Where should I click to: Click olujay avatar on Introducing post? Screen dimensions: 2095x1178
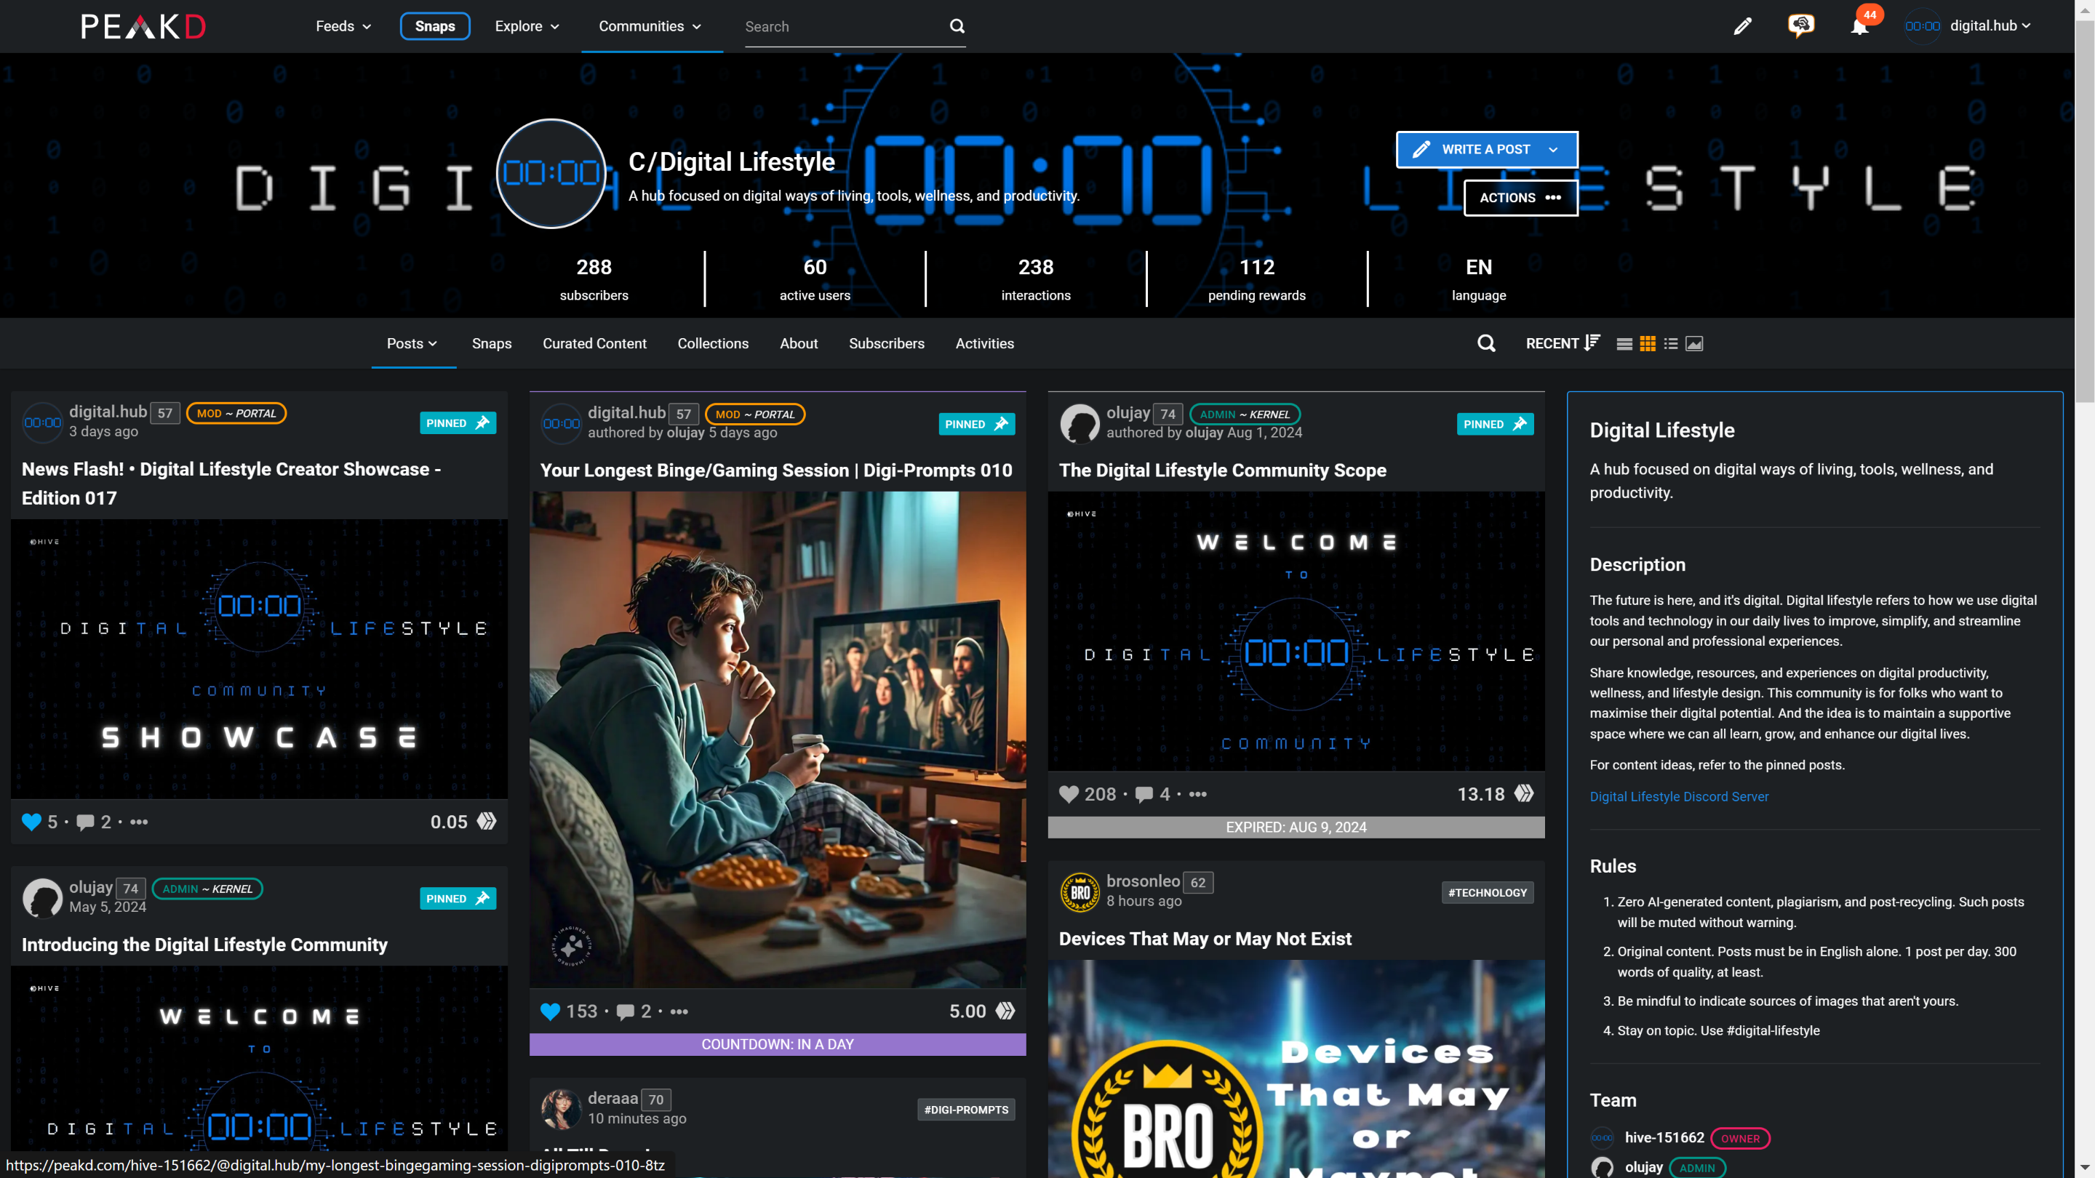point(42,898)
